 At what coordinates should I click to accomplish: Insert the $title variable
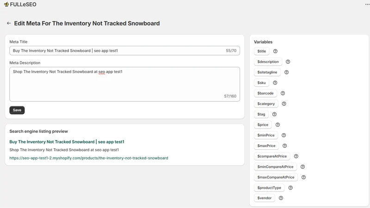(262, 51)
